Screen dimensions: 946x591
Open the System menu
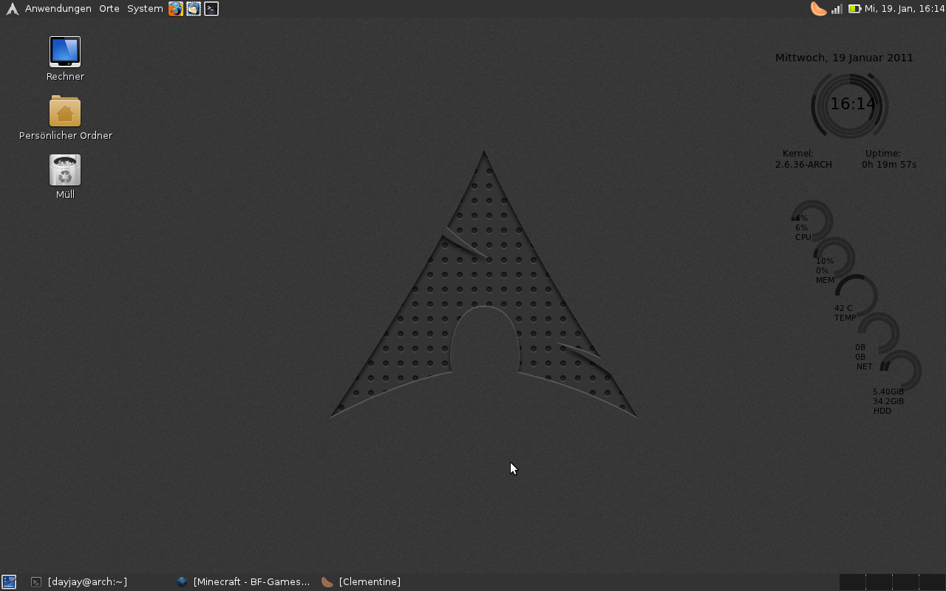(x=145, y=9)
